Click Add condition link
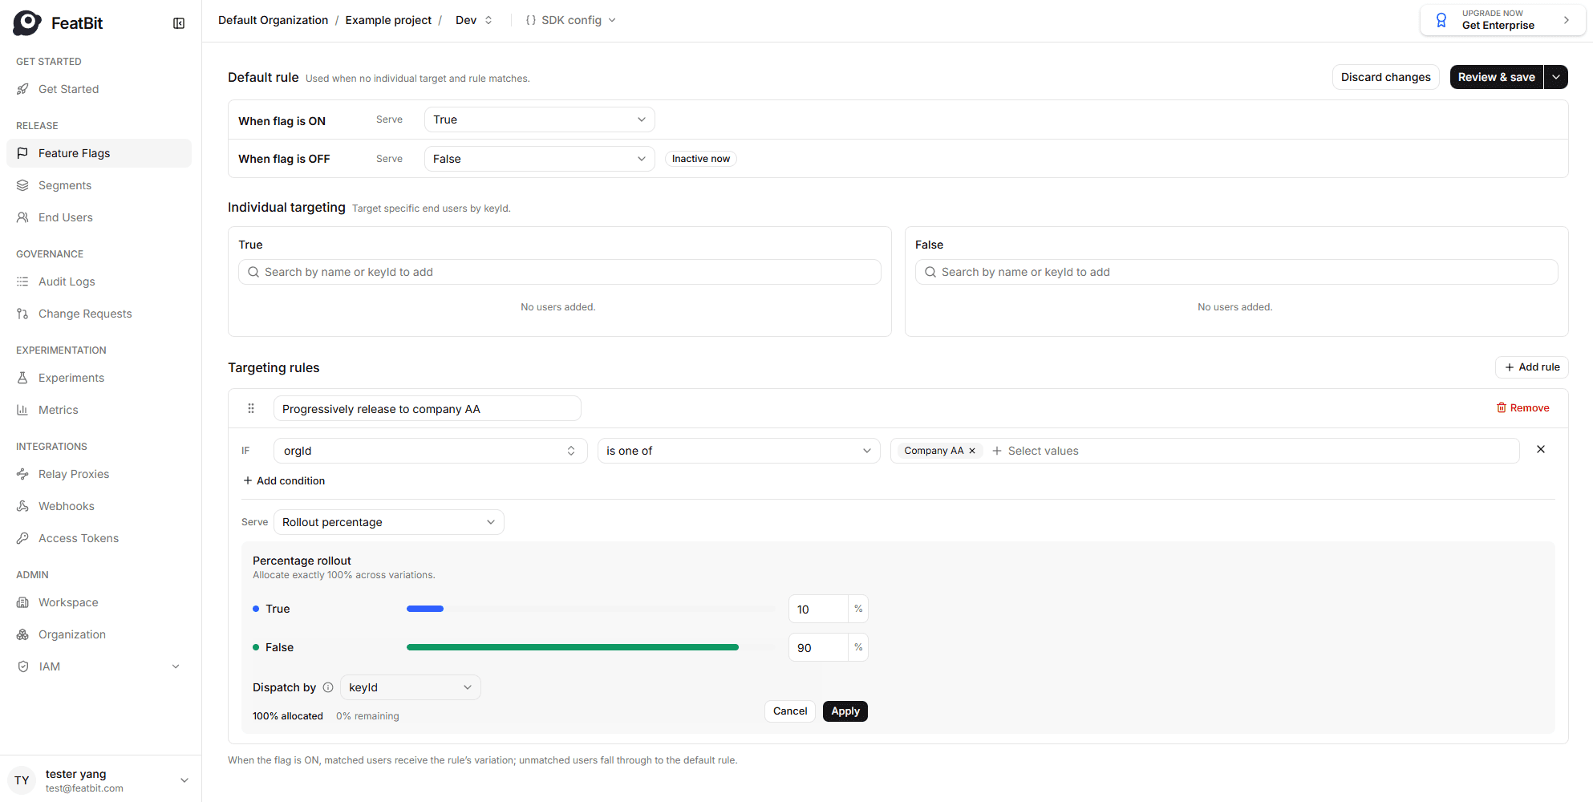Viewport: 1593px width, 802px height. click(x=284, y=480)
